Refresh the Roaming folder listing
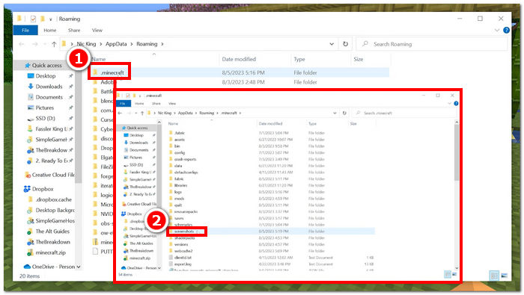Image resolution: width=524 pixels, height=295 pixels. coord(346,44)
